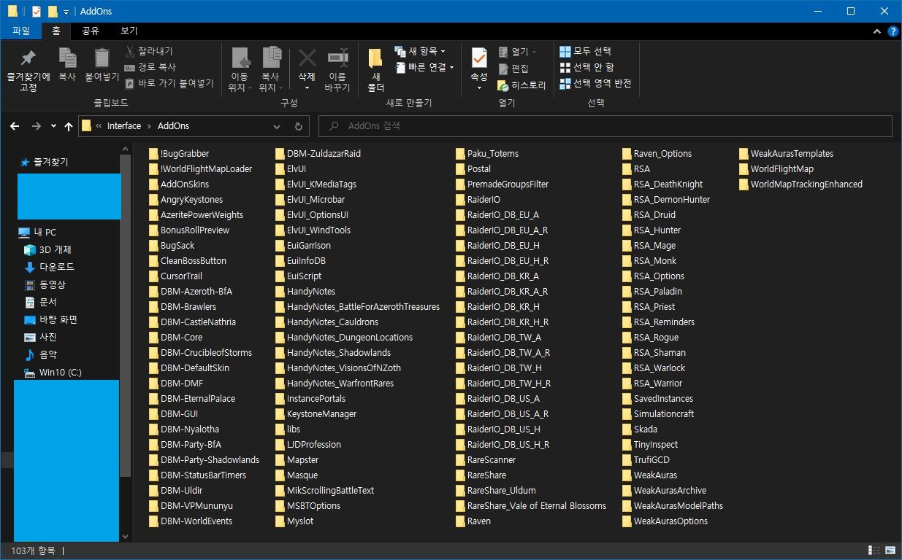
Task: Click Select all (모두 선택)
Action: pos(585,51)
